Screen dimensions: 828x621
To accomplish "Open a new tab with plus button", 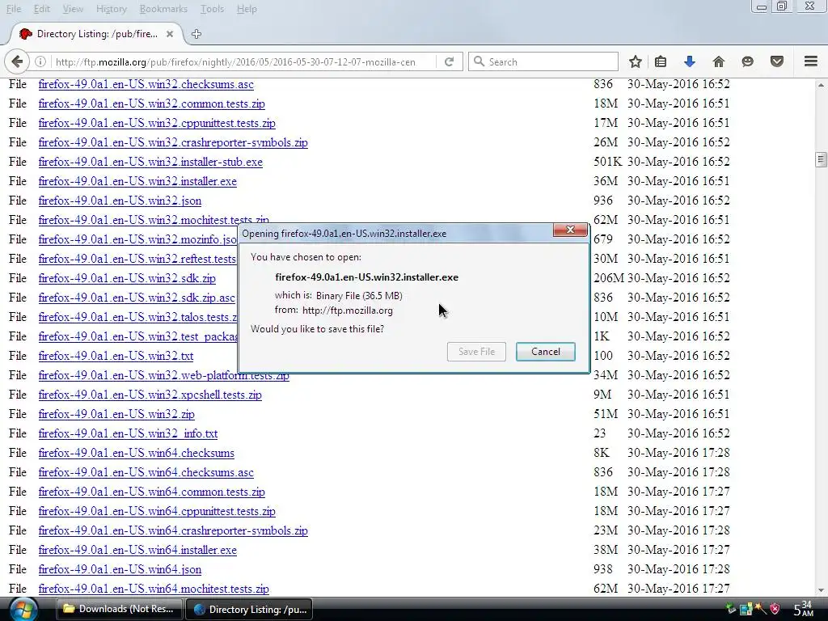I will click(196, 34).
